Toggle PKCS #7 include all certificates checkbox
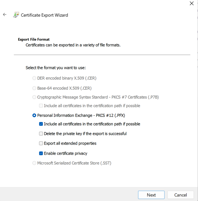Screen dimensions: 198x201 pyautogui.click(x=41, y=106)
